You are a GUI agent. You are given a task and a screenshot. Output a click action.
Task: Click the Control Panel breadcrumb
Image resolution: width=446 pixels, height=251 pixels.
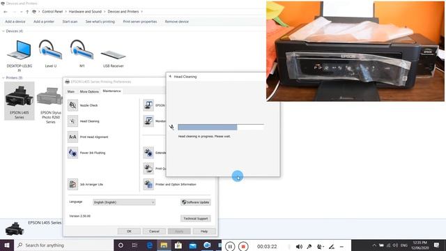pos(52,12)
